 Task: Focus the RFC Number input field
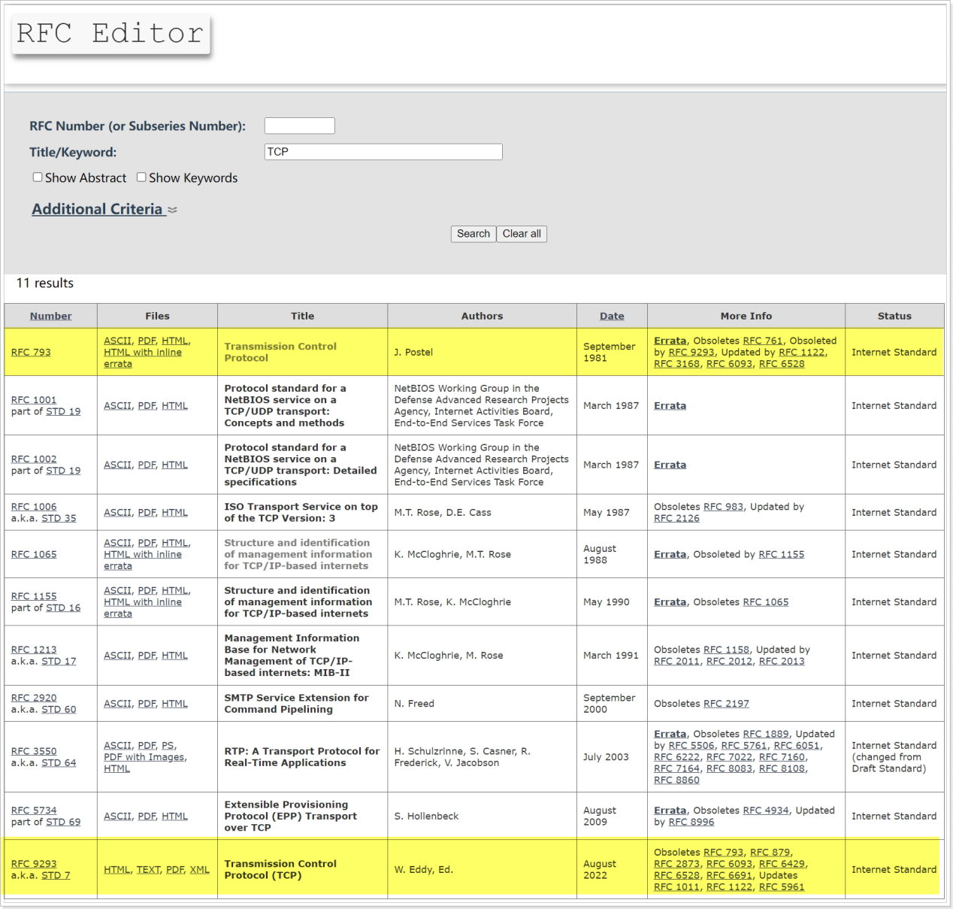pyautogui.click(x=299, y=126)
